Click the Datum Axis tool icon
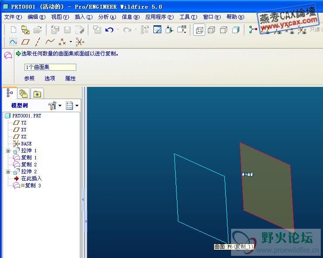The width and height of the screenshot is (323, 258). pyautogui.click(x=37, y=42)
